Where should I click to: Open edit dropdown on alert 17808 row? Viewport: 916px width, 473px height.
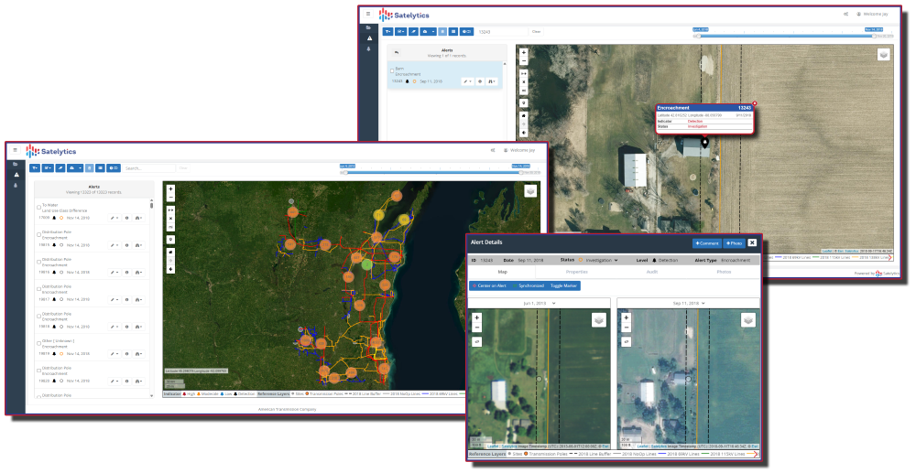point(114,218)
